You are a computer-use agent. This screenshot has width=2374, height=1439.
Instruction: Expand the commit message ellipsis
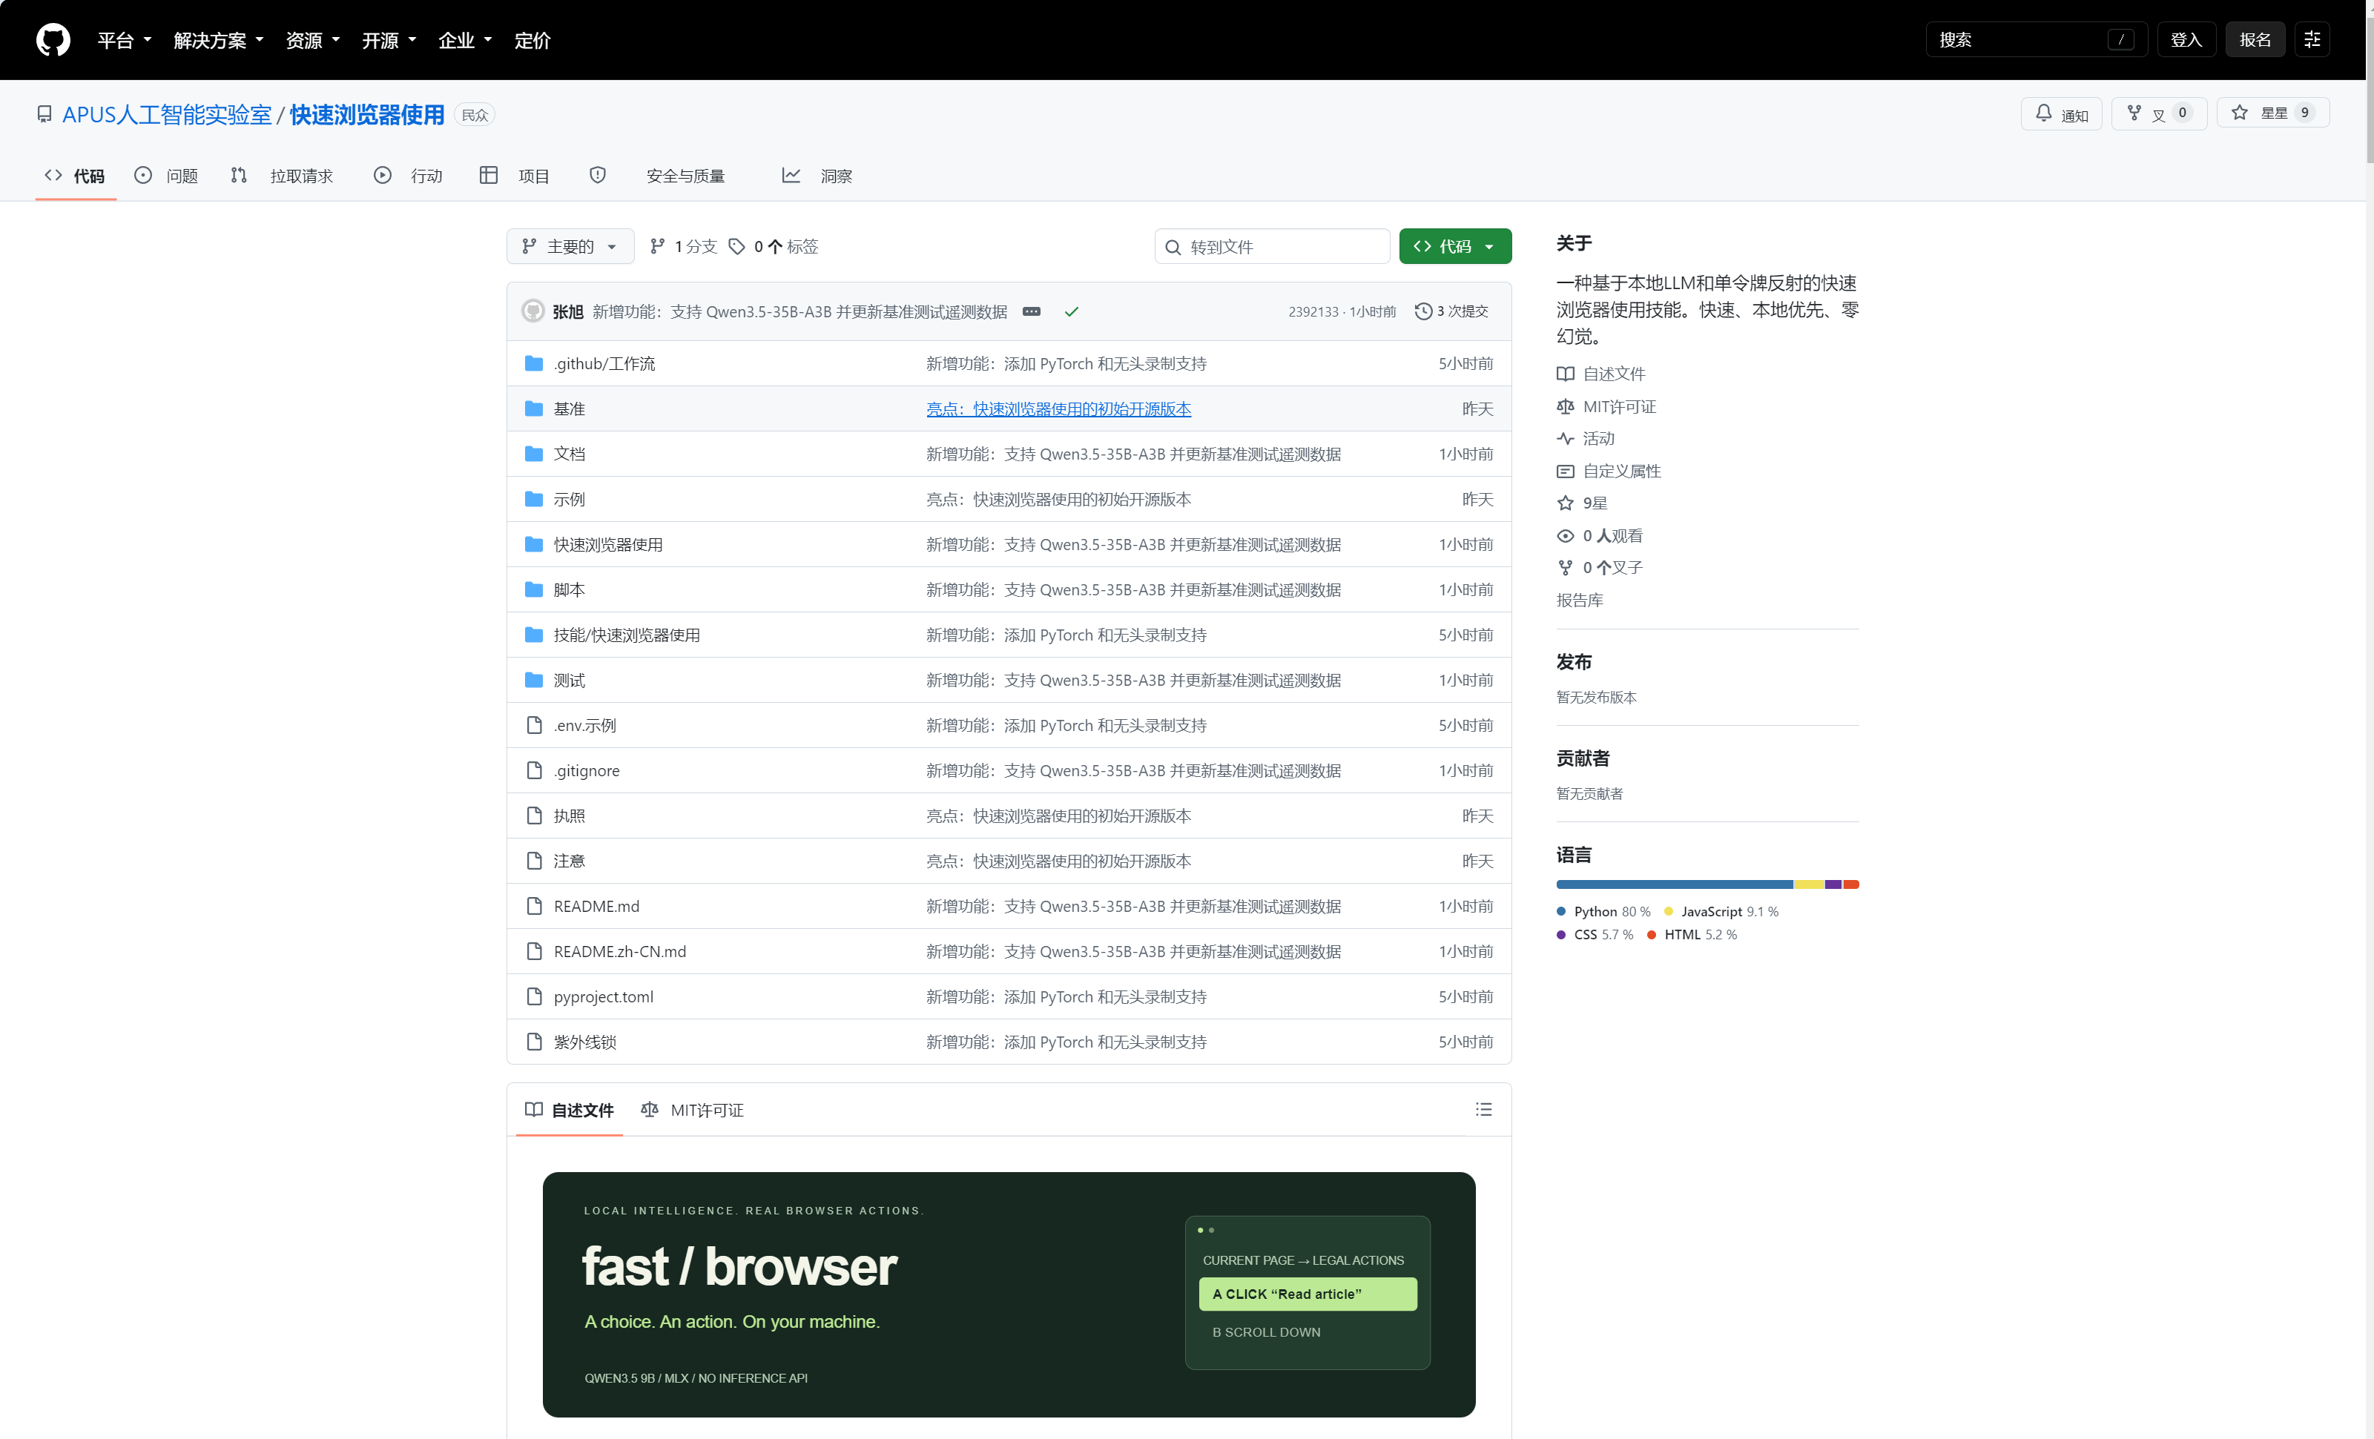[1031, 311]
